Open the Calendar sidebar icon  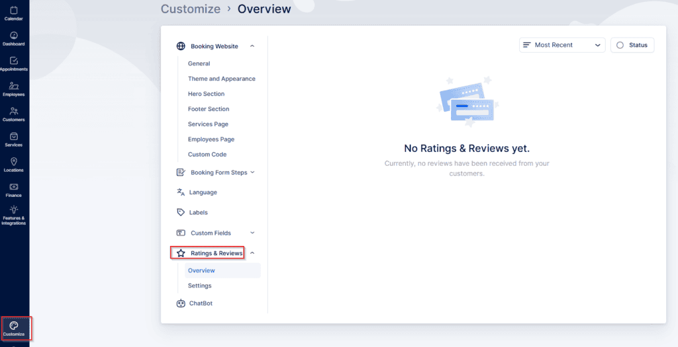(14, 10)
